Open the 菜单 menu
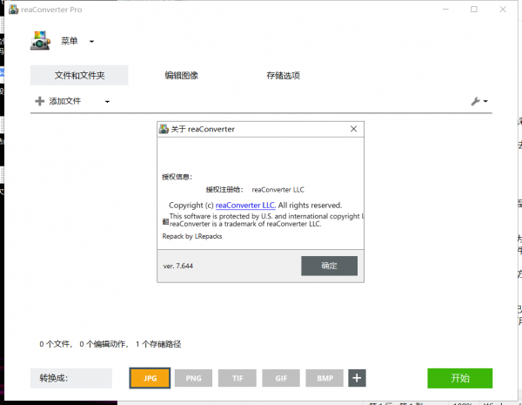The height and width of the screenshot is (405, 522). pos(70,41)
